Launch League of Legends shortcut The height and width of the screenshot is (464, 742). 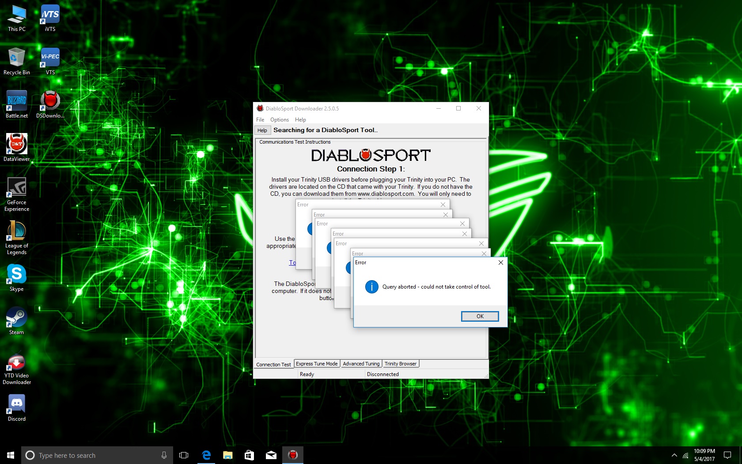(17, 238)
